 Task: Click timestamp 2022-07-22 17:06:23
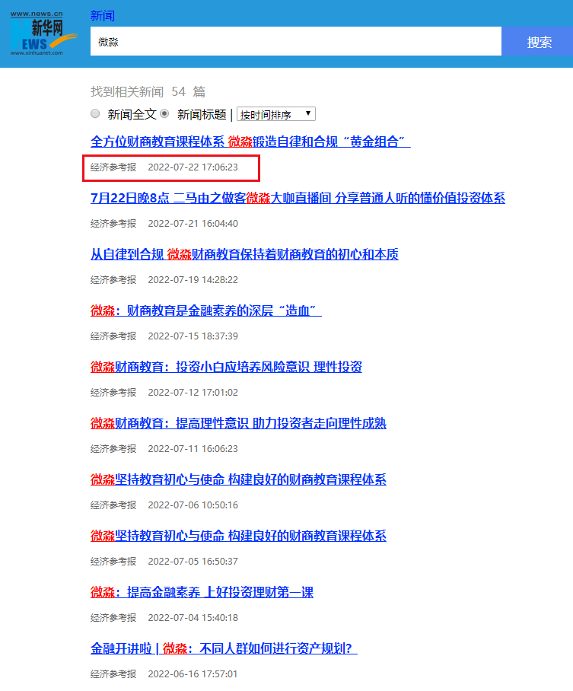coord(193,167)
